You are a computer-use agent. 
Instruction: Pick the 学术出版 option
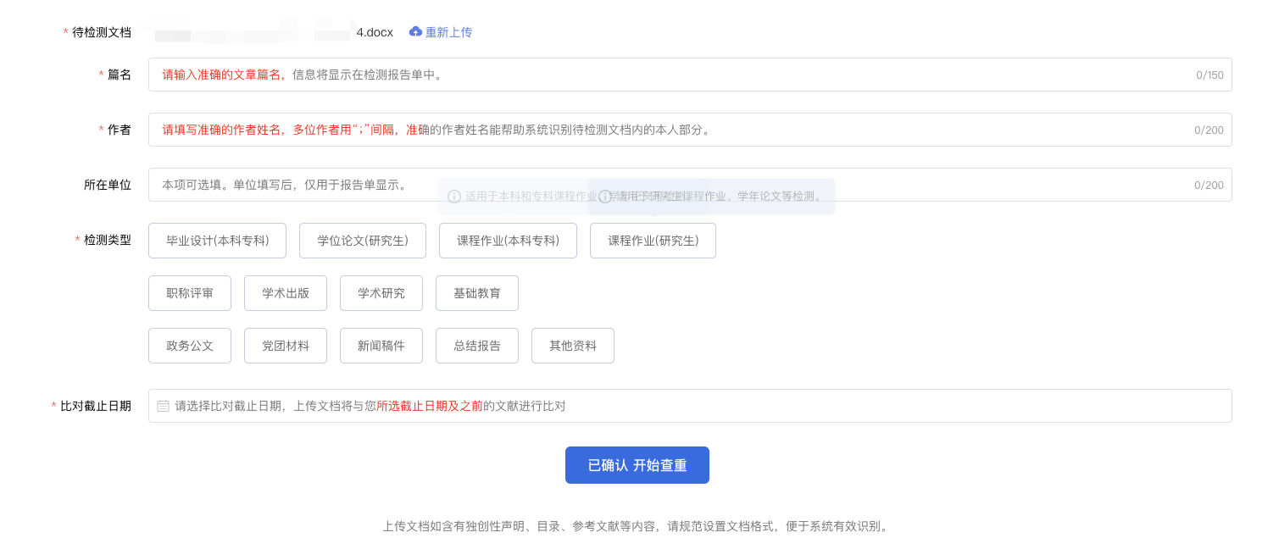286,293
